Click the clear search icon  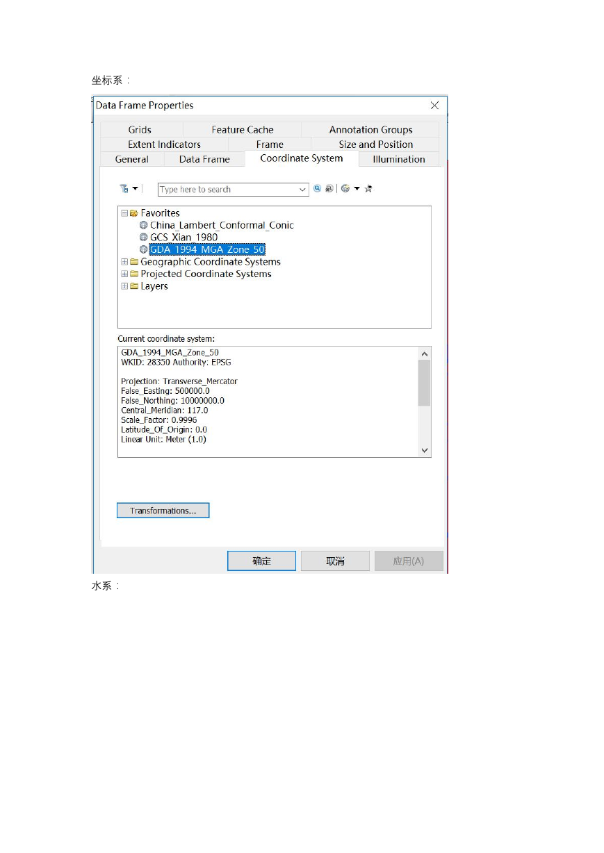click(x=329, y=189)
